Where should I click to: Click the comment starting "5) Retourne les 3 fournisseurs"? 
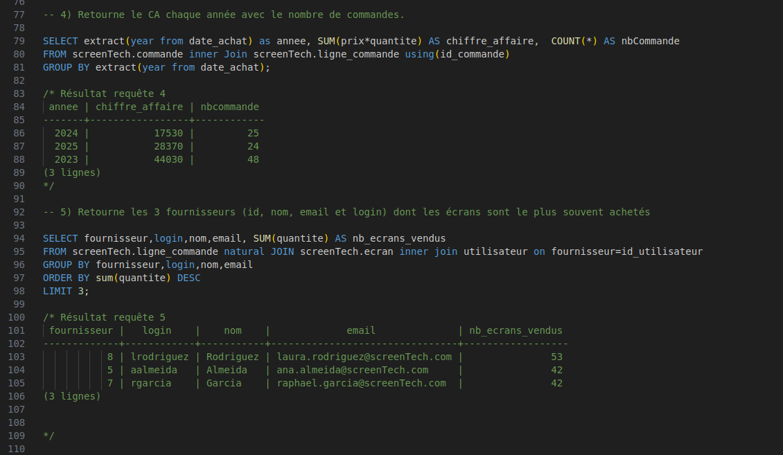pyautogui.click(x=346, y=212)
